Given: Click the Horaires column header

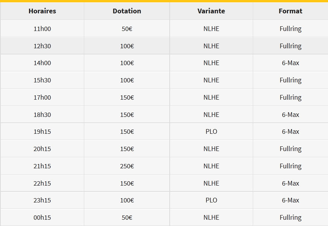Looking at the screenshot, I should point(42,11).
